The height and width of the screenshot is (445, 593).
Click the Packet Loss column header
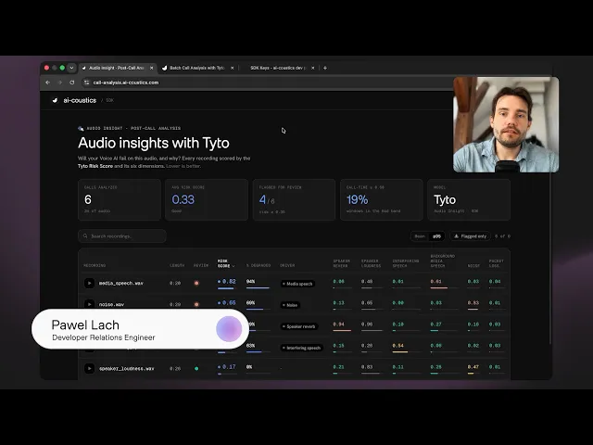[x=497, y=263]
